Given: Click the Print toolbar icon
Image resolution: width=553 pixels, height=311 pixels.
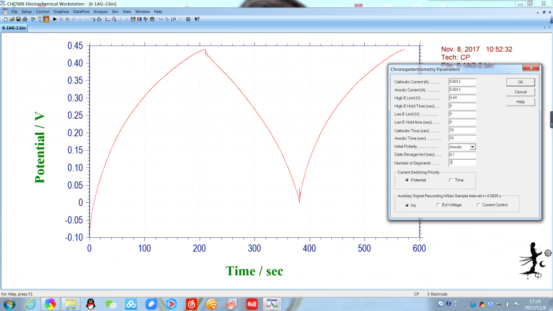Looking at the screenshot, I should click(x=25, y=19).
